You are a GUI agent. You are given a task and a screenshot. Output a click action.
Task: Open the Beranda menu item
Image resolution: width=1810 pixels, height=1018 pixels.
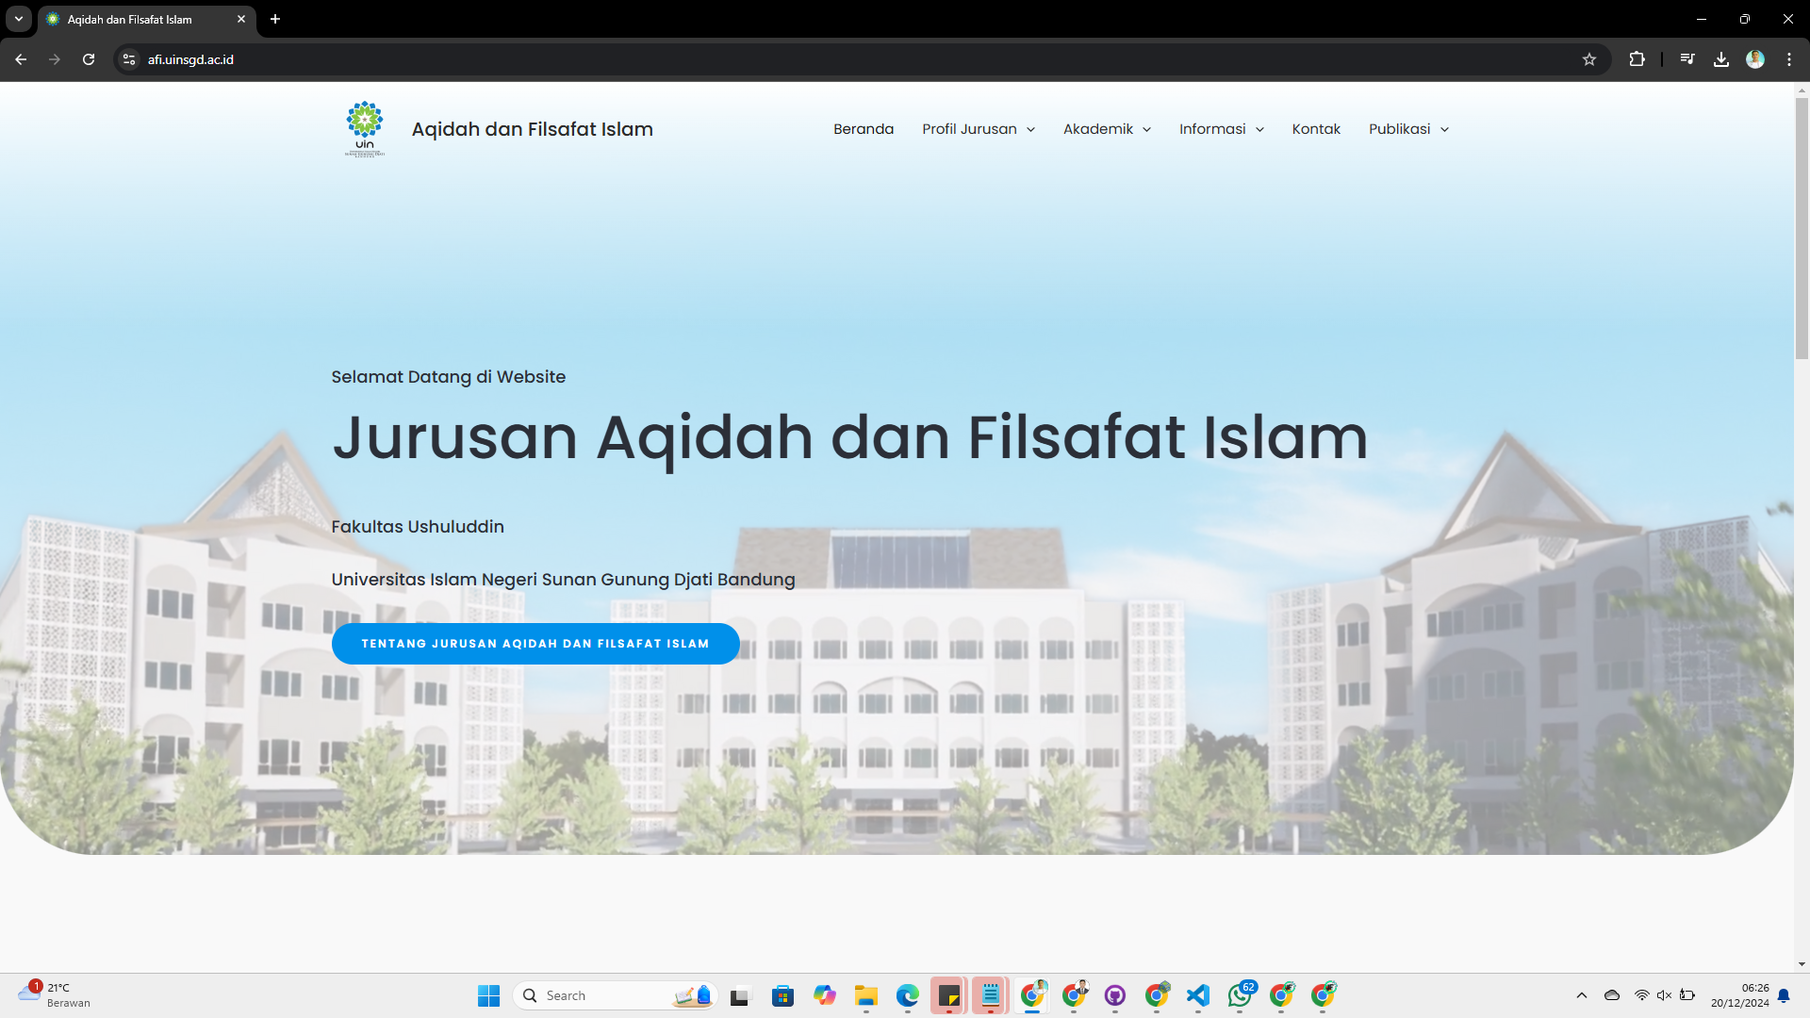864,129
